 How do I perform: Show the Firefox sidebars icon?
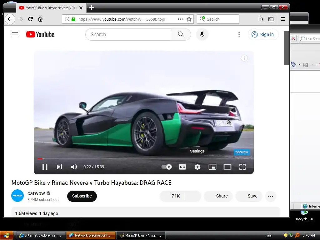click(271, 19)
